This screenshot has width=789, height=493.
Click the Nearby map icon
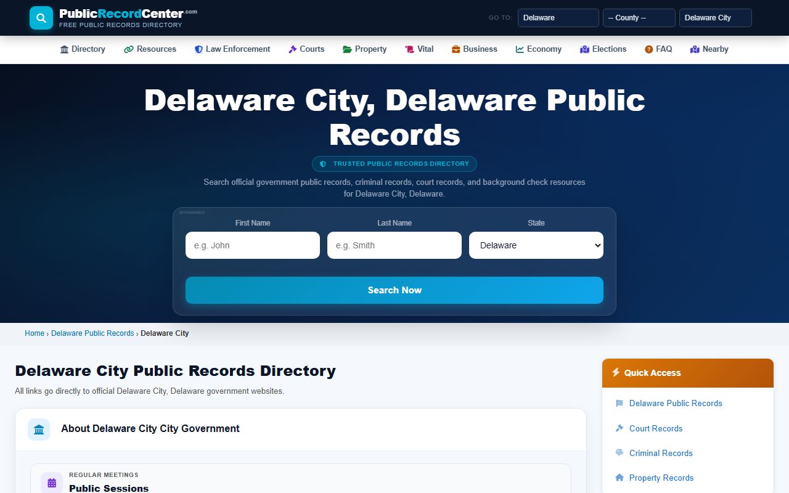(695, 49)
